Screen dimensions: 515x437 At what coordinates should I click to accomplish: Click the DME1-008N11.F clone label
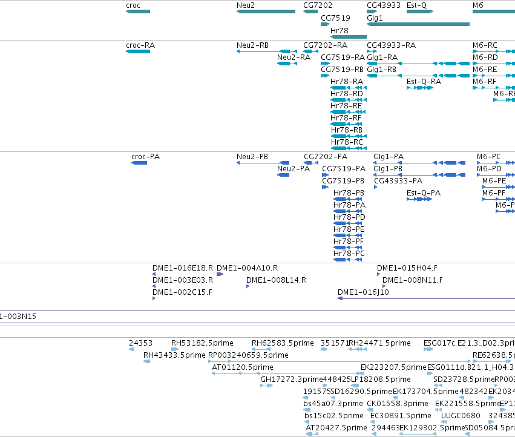(413, 280)
